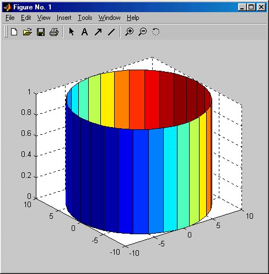
Task: Click the MATLAB logo in title bar
Action: (x=7, y=7)
